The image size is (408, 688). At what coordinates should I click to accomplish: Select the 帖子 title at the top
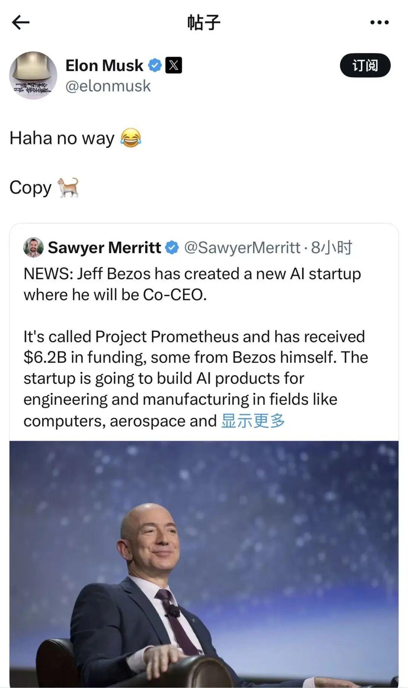click(204, 22)
